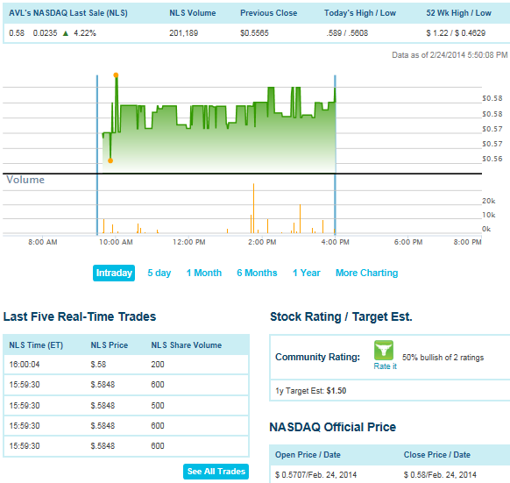Click the green up-arrow change indicator
510x483 pixels.
66,33
